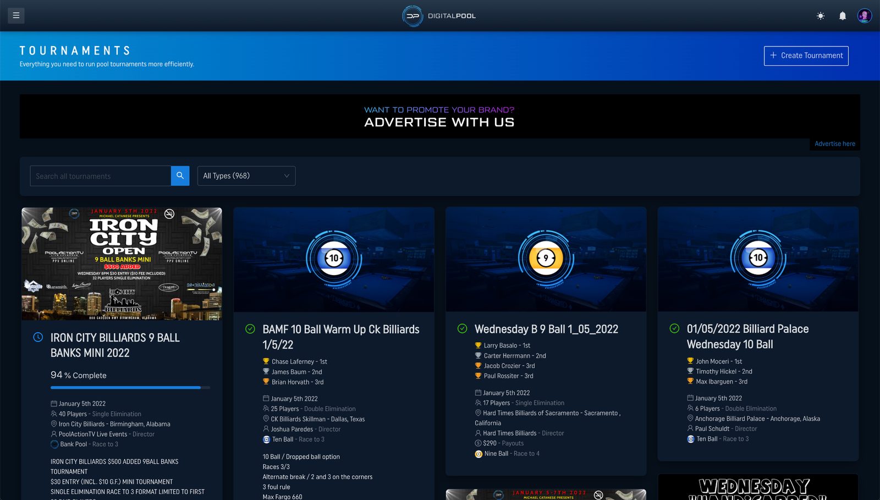Open the Iron City Open poster thumbnail
The width and height of the screenshot is (880, 500).
pyautogui.click(x=122, y=263)
